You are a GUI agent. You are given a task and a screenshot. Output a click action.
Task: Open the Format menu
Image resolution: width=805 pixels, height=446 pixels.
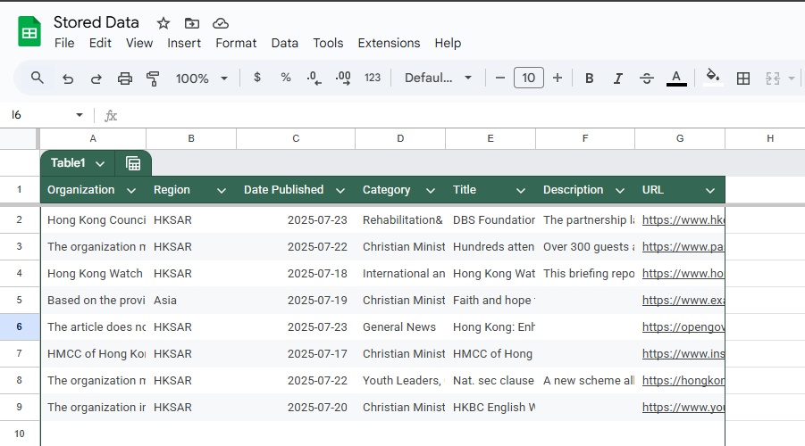point(236,43)
